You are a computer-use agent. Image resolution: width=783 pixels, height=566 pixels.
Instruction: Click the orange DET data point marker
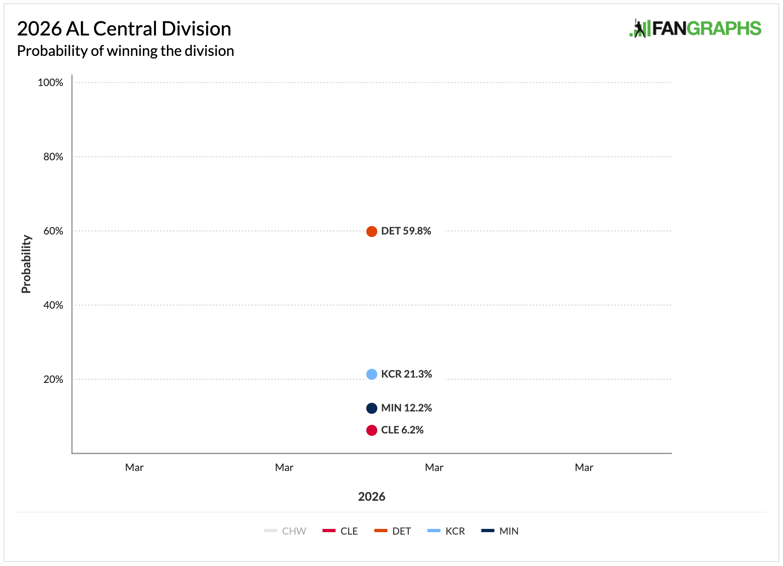tap(371, 232)
